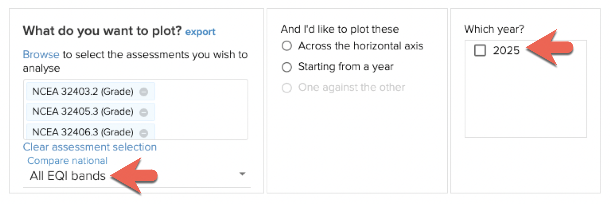Click blank area inside the assessments box

(x=202, y=110)
